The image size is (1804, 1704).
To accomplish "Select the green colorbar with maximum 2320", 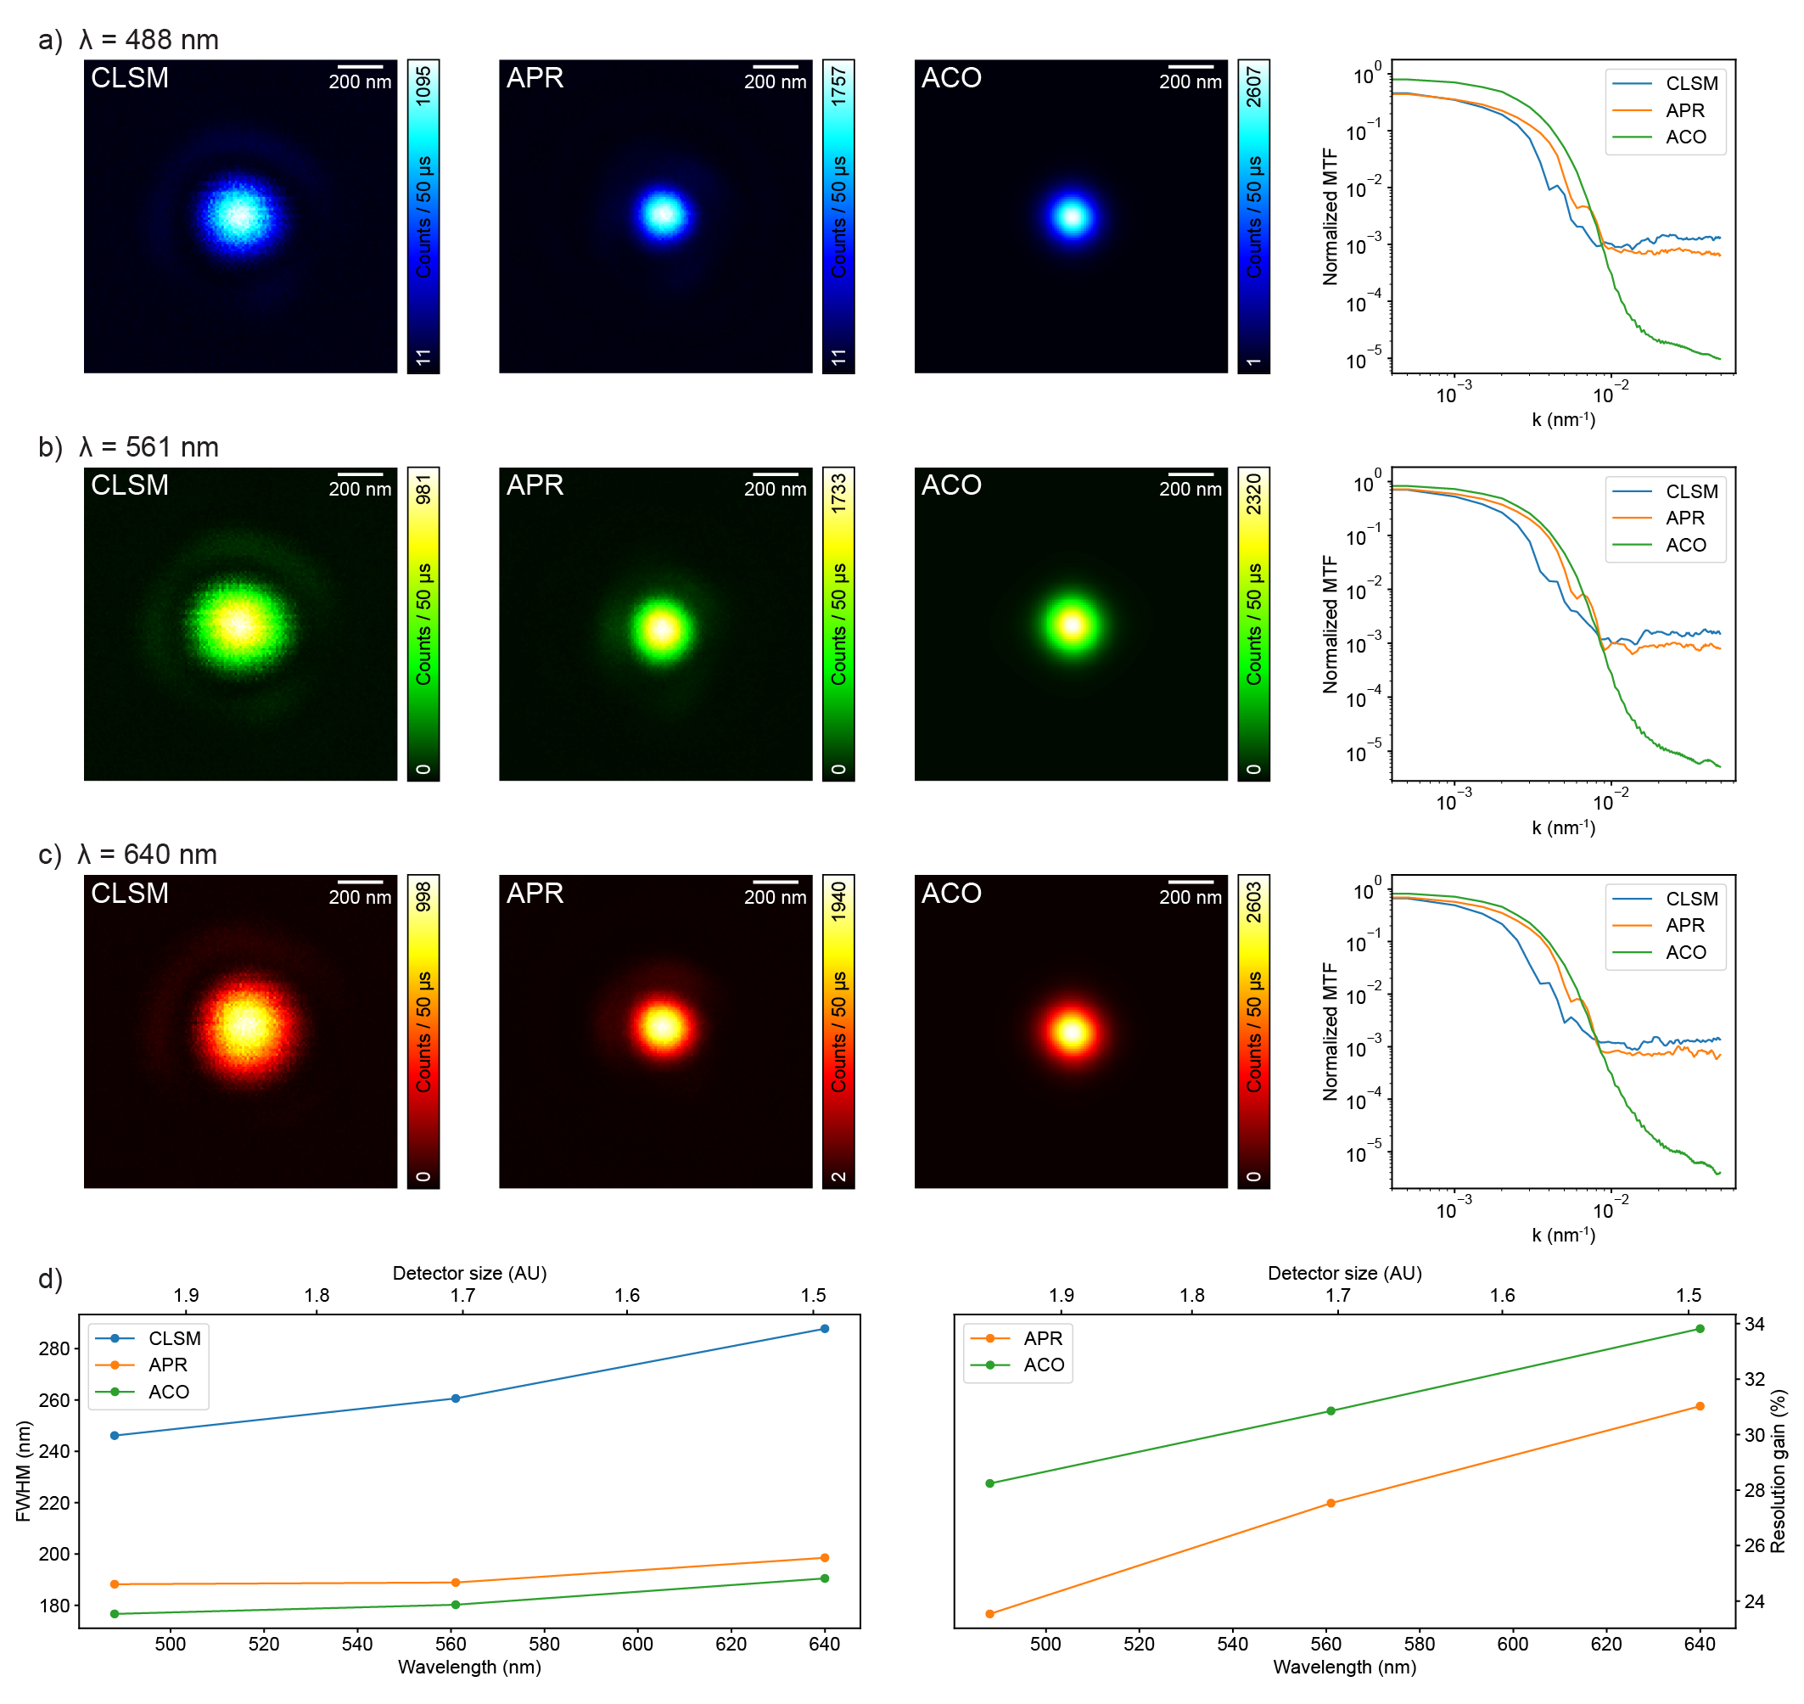I will click(x=1253, y=624).
